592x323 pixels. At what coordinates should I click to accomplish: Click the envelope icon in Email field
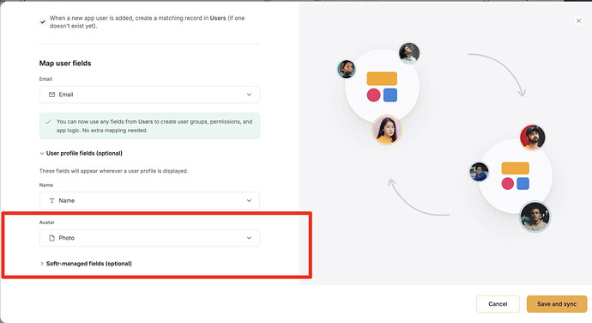click(x=51, y=94)
